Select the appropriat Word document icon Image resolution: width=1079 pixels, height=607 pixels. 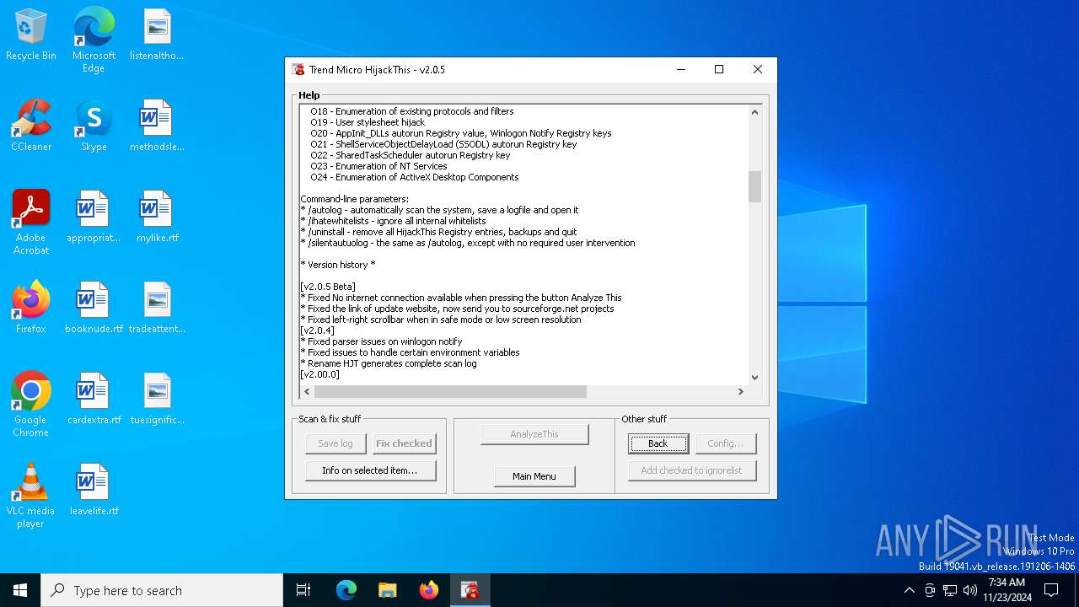[x=94, y=218]
